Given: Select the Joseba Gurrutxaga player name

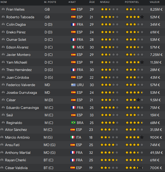Looking at the screenshot, I should tap(22, 93).
